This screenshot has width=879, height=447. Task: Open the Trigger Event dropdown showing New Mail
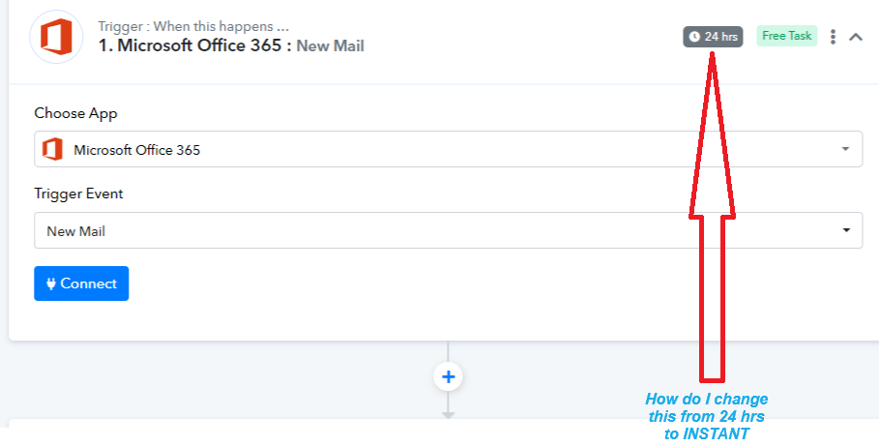click(x=448, y=230)
